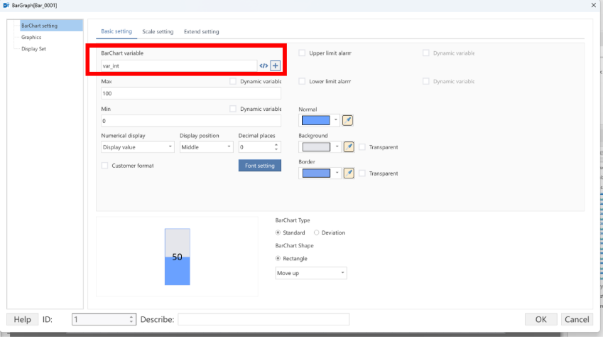Screen dimensions: 603x337
Task: Open the Move up direction dropdown
Action: pos(311,273)
